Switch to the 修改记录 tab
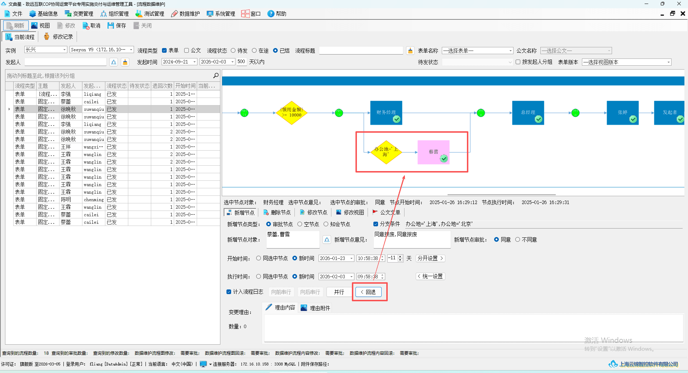The width and height of the screenshot is (688, 373). 58,37
